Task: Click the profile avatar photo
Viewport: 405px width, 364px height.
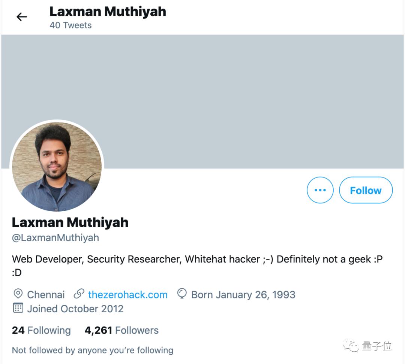Action: (57, 167)
